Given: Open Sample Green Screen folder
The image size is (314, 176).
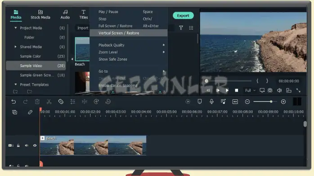Looking at the screenshot, I should coord(36,75).
